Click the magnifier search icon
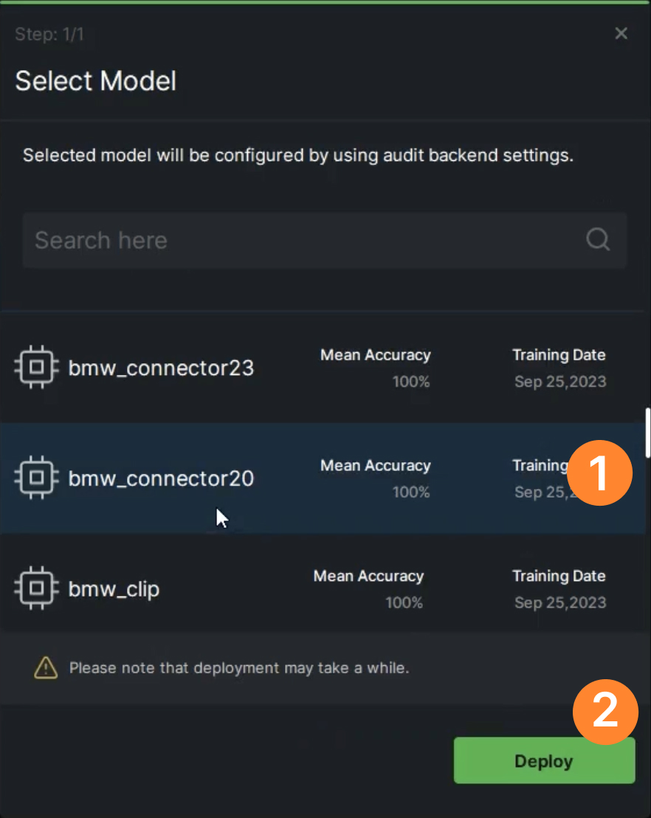This screenshot has width=651, height=818. pyautogui.click(x=598, y=240)
